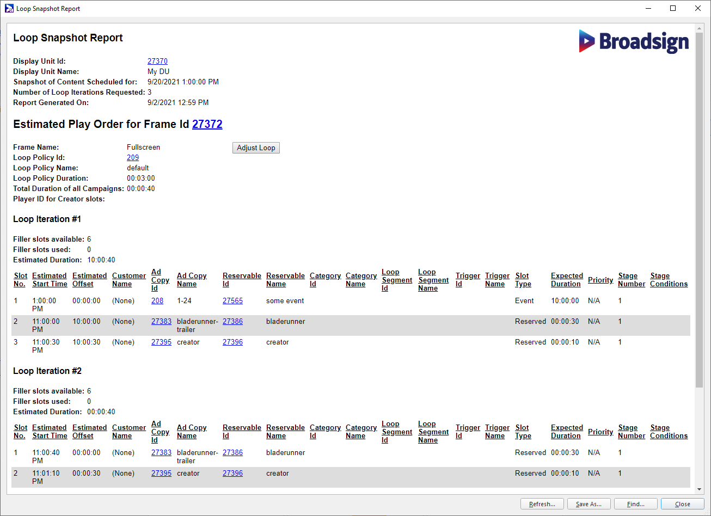711x516 pixels.
Task: Click Expected Duration header in Iteration #1
Action: (x=567, y=280)
